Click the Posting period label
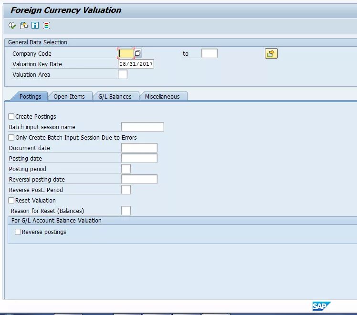The width and height of the screenshot is (357, 315). (28, 169)
